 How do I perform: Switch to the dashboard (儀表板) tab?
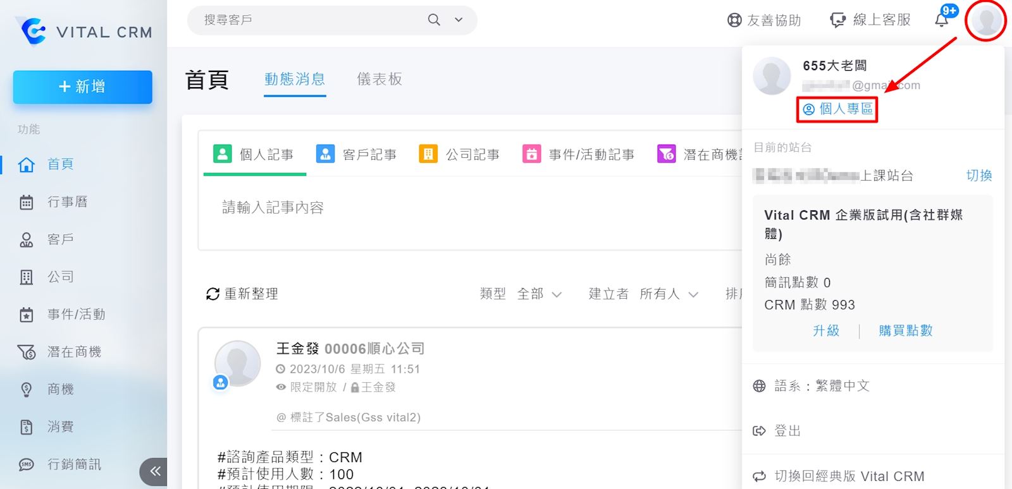379,79
